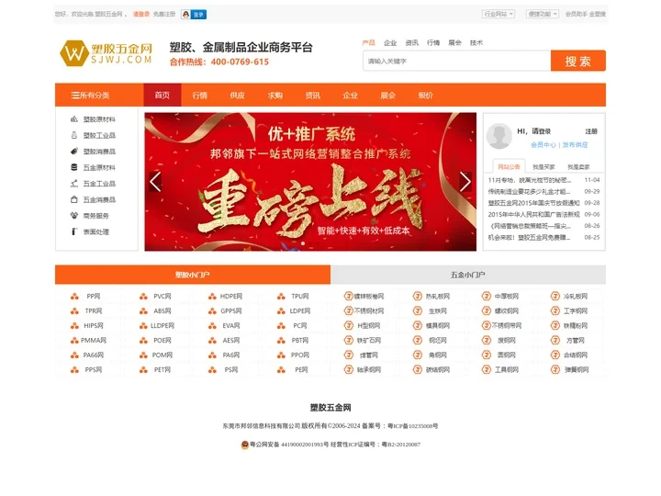The image size is (661, 496).
Task: Switch to the 网站公告 tab
Action: (509, 166)
